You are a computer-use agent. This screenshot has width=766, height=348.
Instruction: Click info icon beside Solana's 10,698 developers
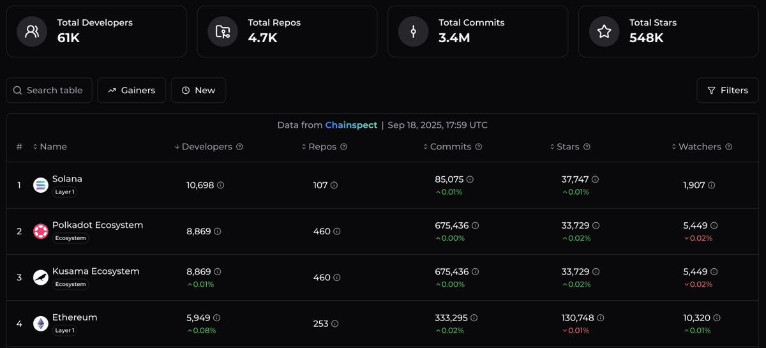pyautogui.click(x=220, y=185)
